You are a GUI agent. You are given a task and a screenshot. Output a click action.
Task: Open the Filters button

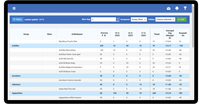tap(17, 19)
